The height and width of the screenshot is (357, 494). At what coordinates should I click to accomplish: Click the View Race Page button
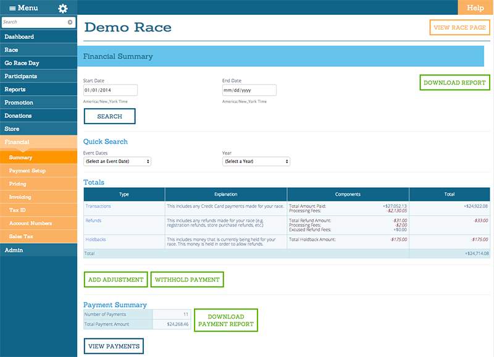(460, 28)
